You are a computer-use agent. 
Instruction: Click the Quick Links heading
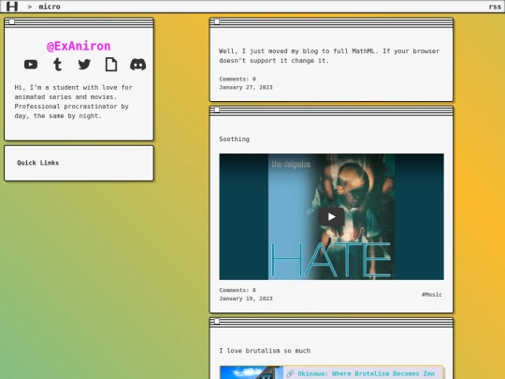(38, 163)
